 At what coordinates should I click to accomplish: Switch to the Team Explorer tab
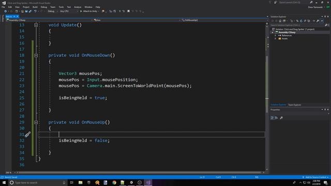(x=294, y=105)
